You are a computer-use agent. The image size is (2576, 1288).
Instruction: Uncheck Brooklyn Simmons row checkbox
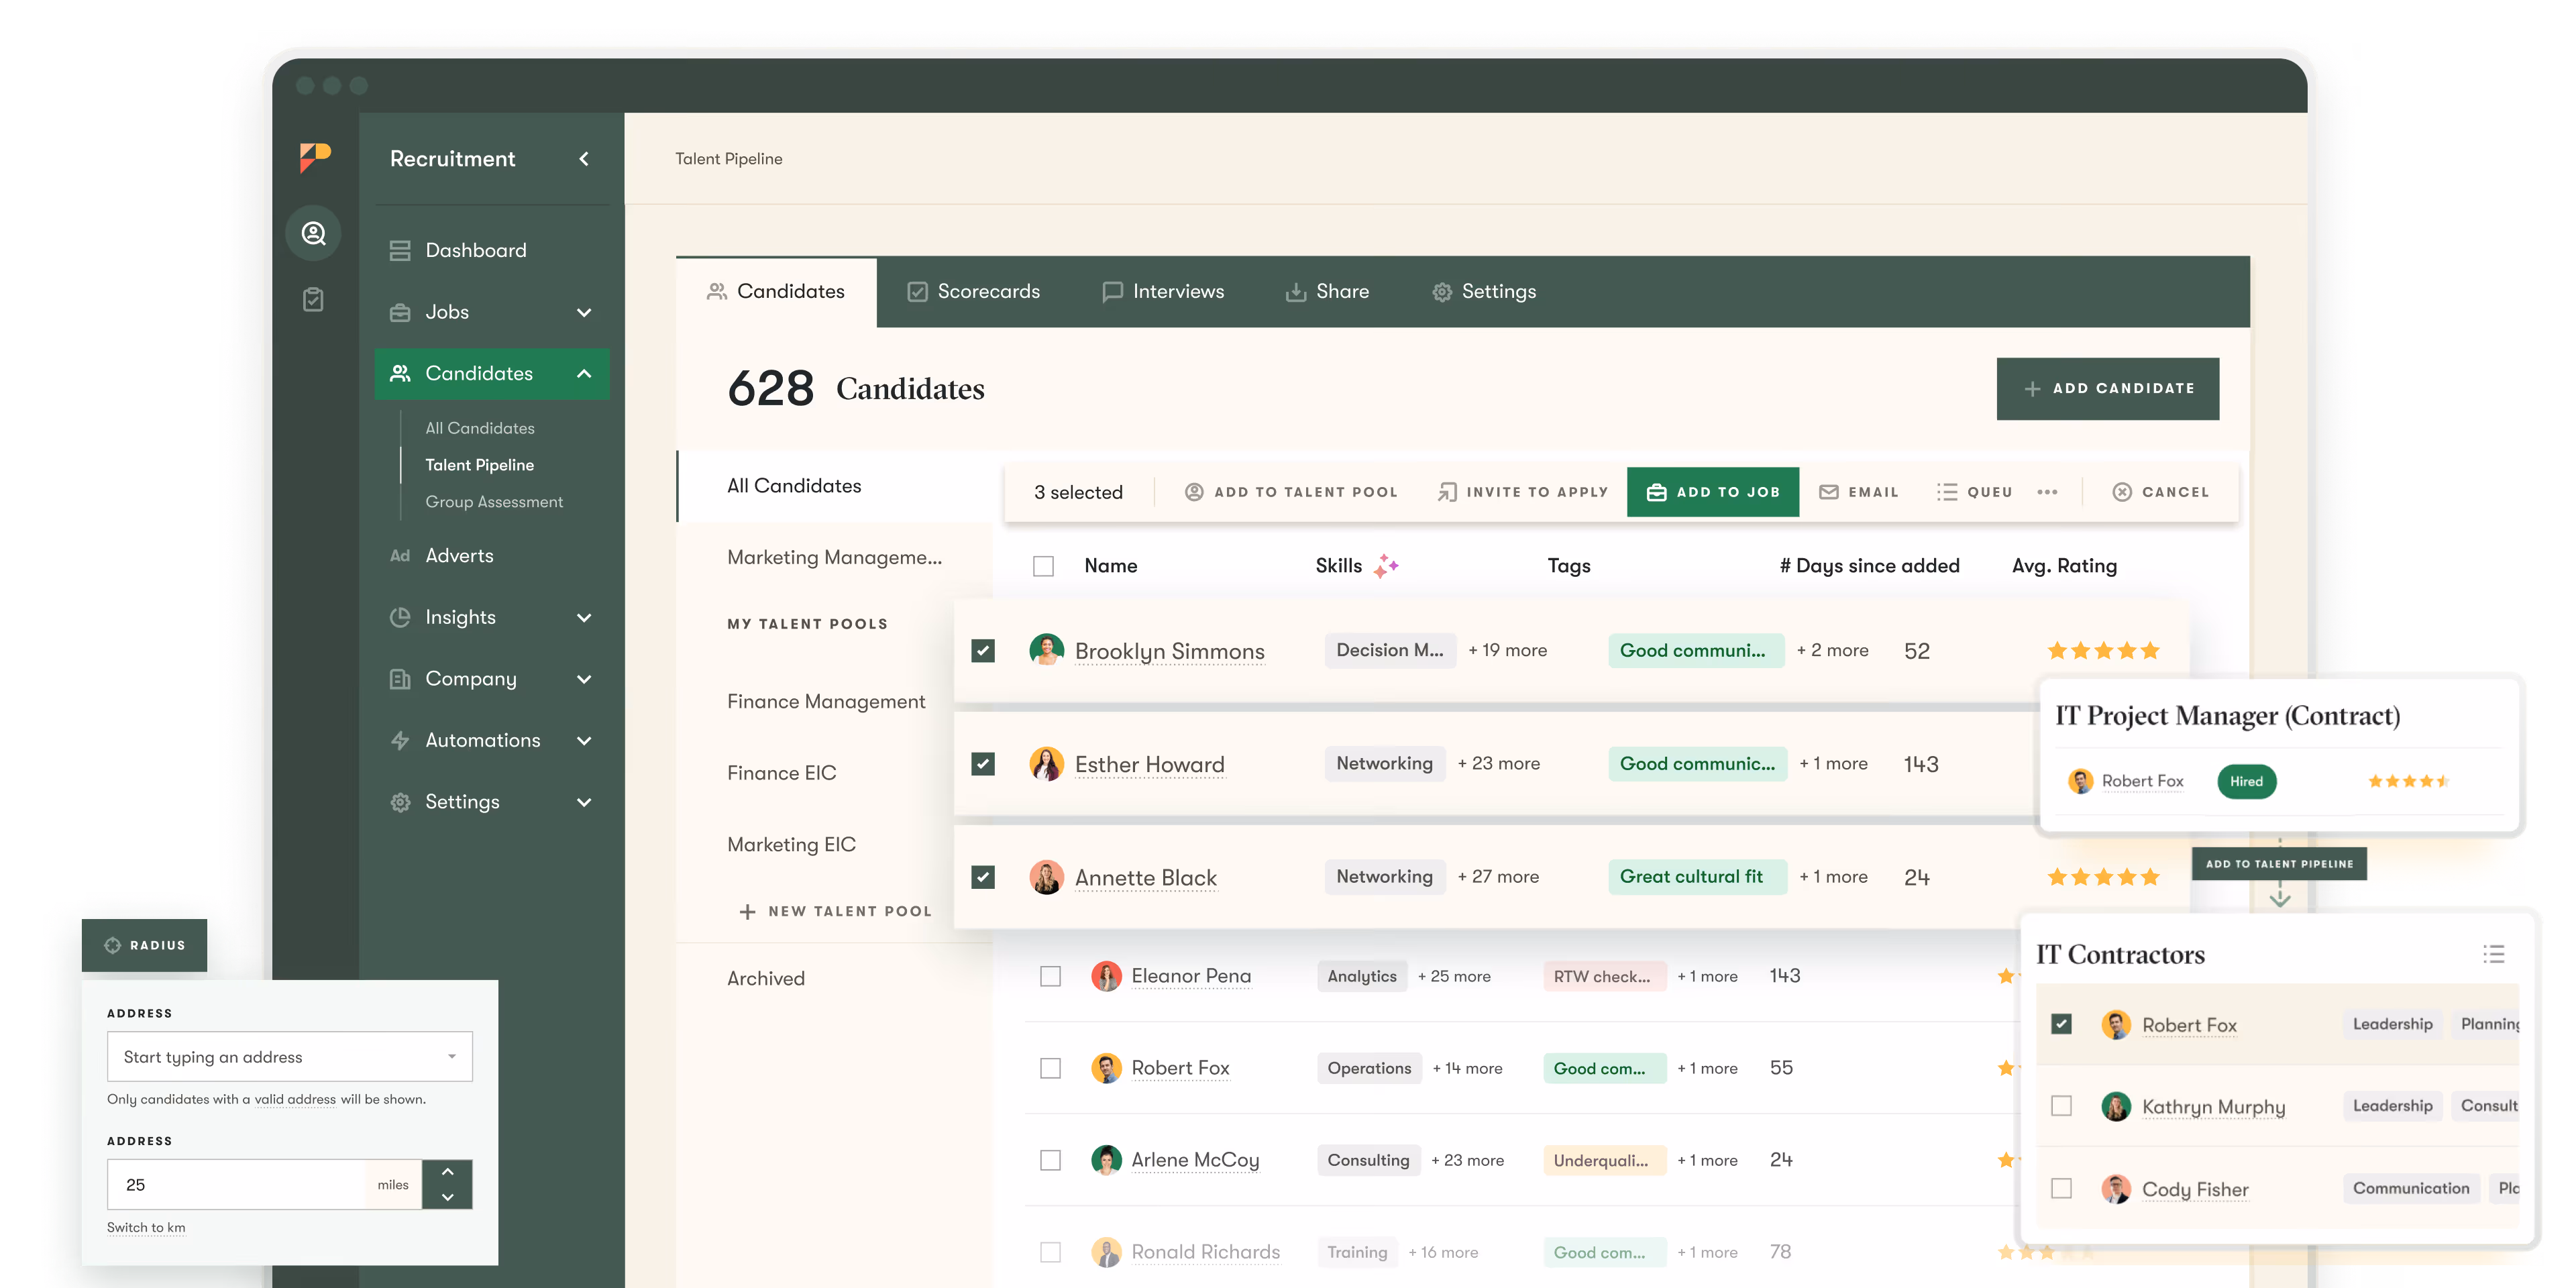pos(983,651)
